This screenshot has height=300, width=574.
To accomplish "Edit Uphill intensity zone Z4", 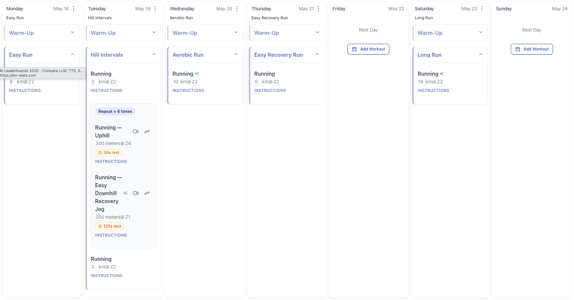I will 128,143.
